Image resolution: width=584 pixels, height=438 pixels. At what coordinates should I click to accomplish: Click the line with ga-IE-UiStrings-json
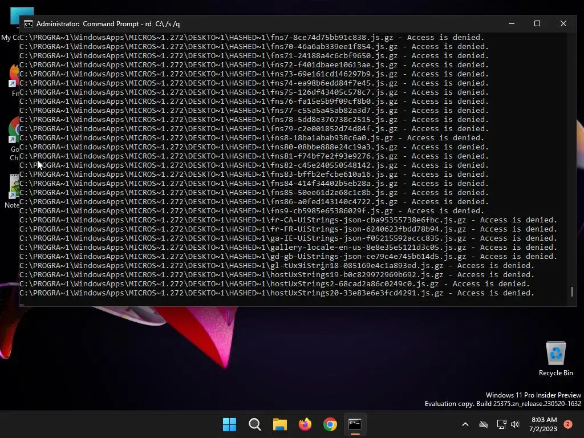pos(288,238)
